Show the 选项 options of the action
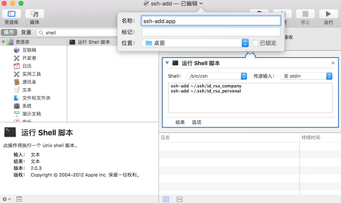Viewport: 341px width, 203px height. coord(196,122)
